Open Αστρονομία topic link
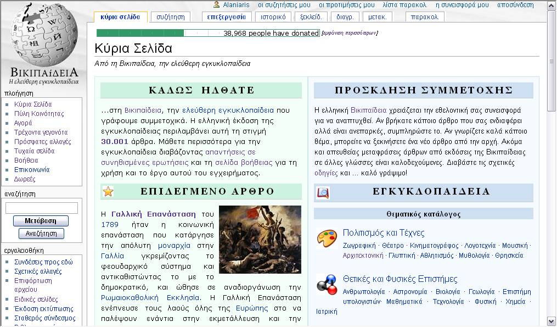The image size is (557, 327). [410, 291]
